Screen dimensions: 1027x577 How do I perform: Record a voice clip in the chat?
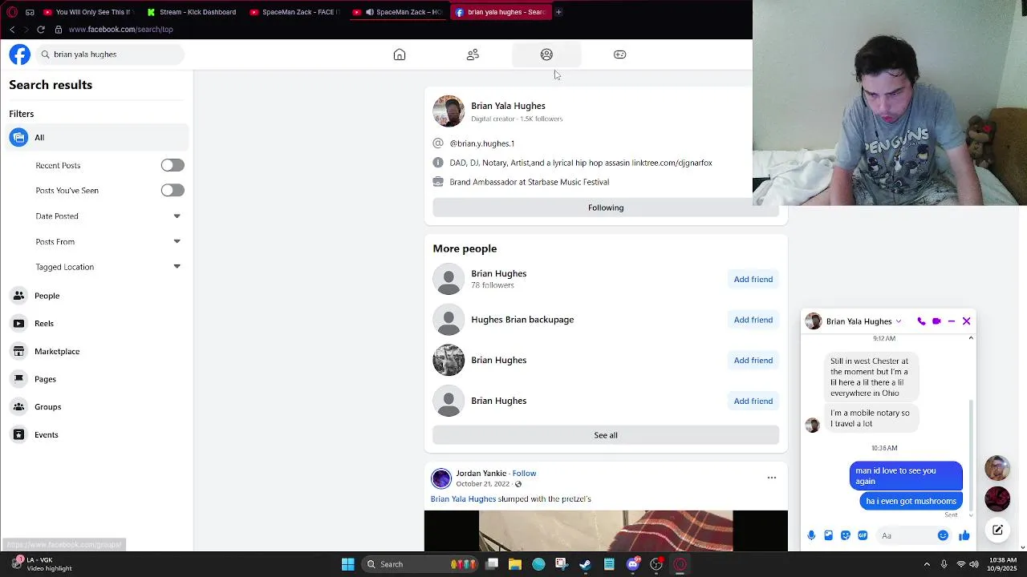(x=811, y=535)
